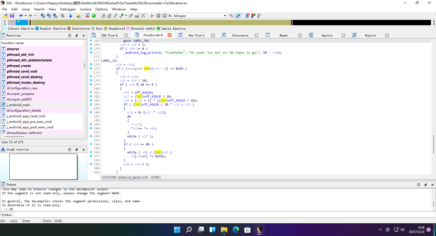Open the back-arrow history dropdown
This screenshot has width=436, height=236.
point(26,16)
